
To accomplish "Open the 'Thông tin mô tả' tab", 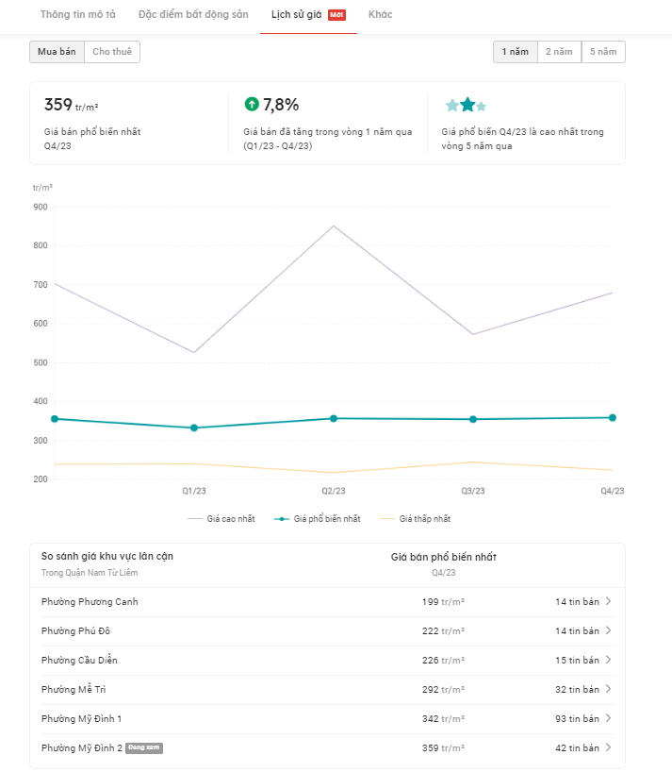I will 78,15.
